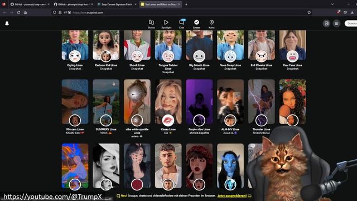Click the Evil Cheeks Linse round icon
The image size is (357, 201).
point(262,56)
